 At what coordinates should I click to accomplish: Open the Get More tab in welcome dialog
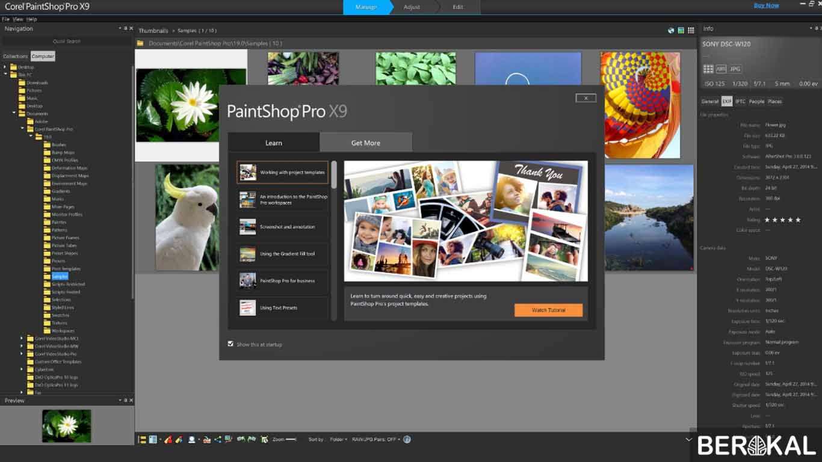366,143
